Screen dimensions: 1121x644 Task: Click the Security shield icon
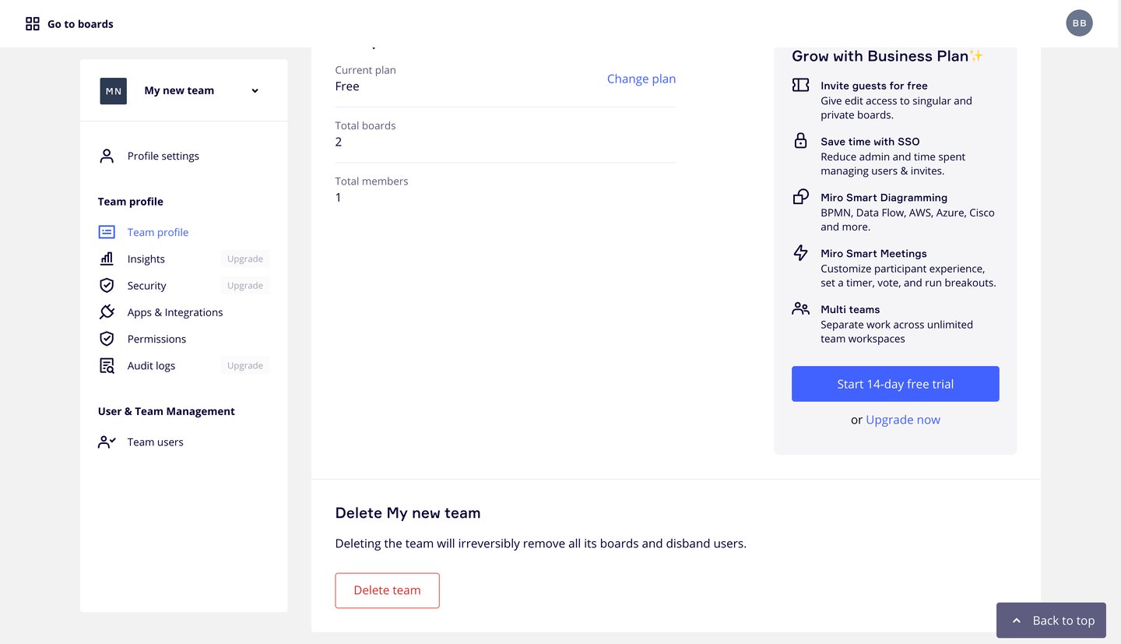pyautogui.click(x=107, y=285)
